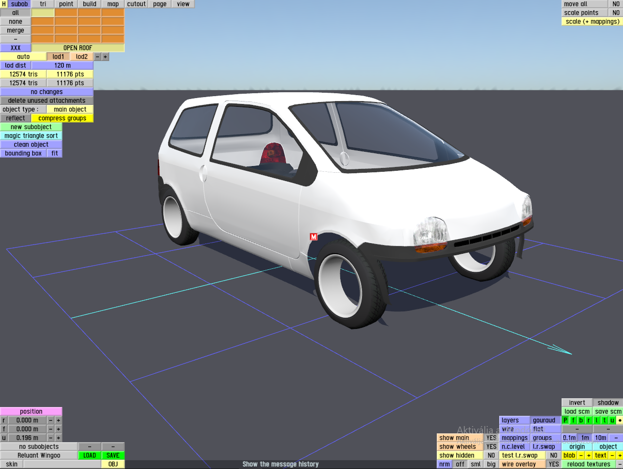The width and height of the screenshot is (623, 469).
Task: Switch to the view tab
Action: (x=183, y=4)
